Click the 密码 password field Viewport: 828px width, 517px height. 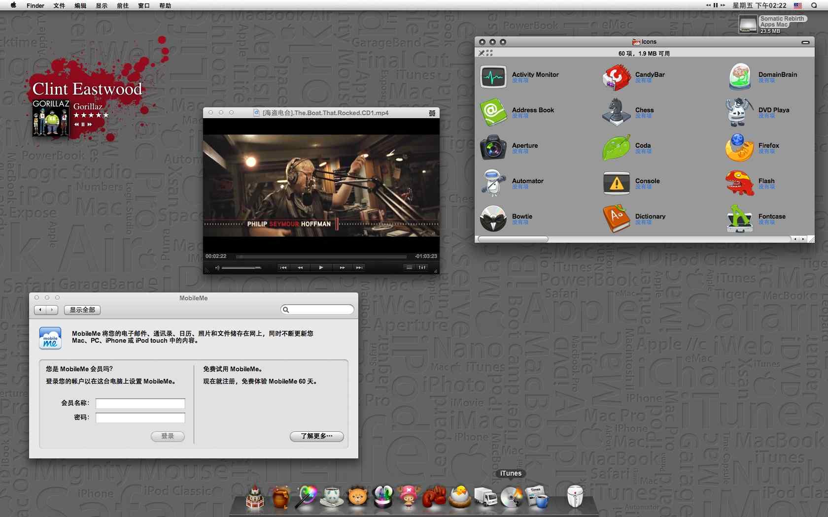point(140,418)
